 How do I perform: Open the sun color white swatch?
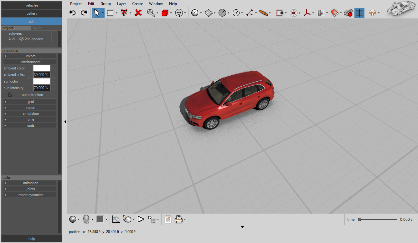[x=42, y=81]
